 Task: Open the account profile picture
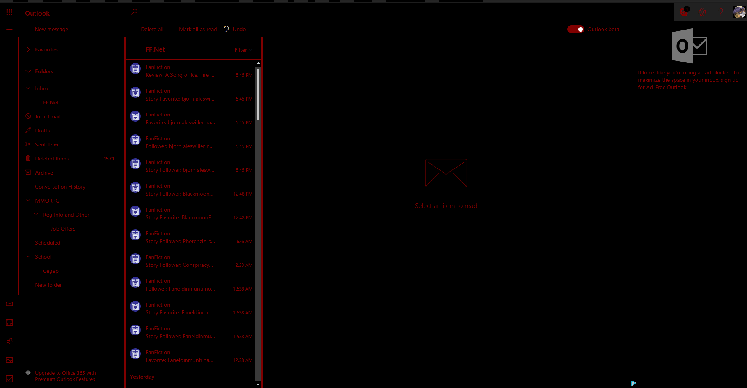[739, 12]
